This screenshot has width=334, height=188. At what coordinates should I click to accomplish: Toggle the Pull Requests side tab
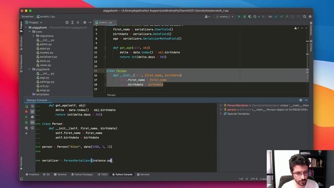tap(21, 64)
